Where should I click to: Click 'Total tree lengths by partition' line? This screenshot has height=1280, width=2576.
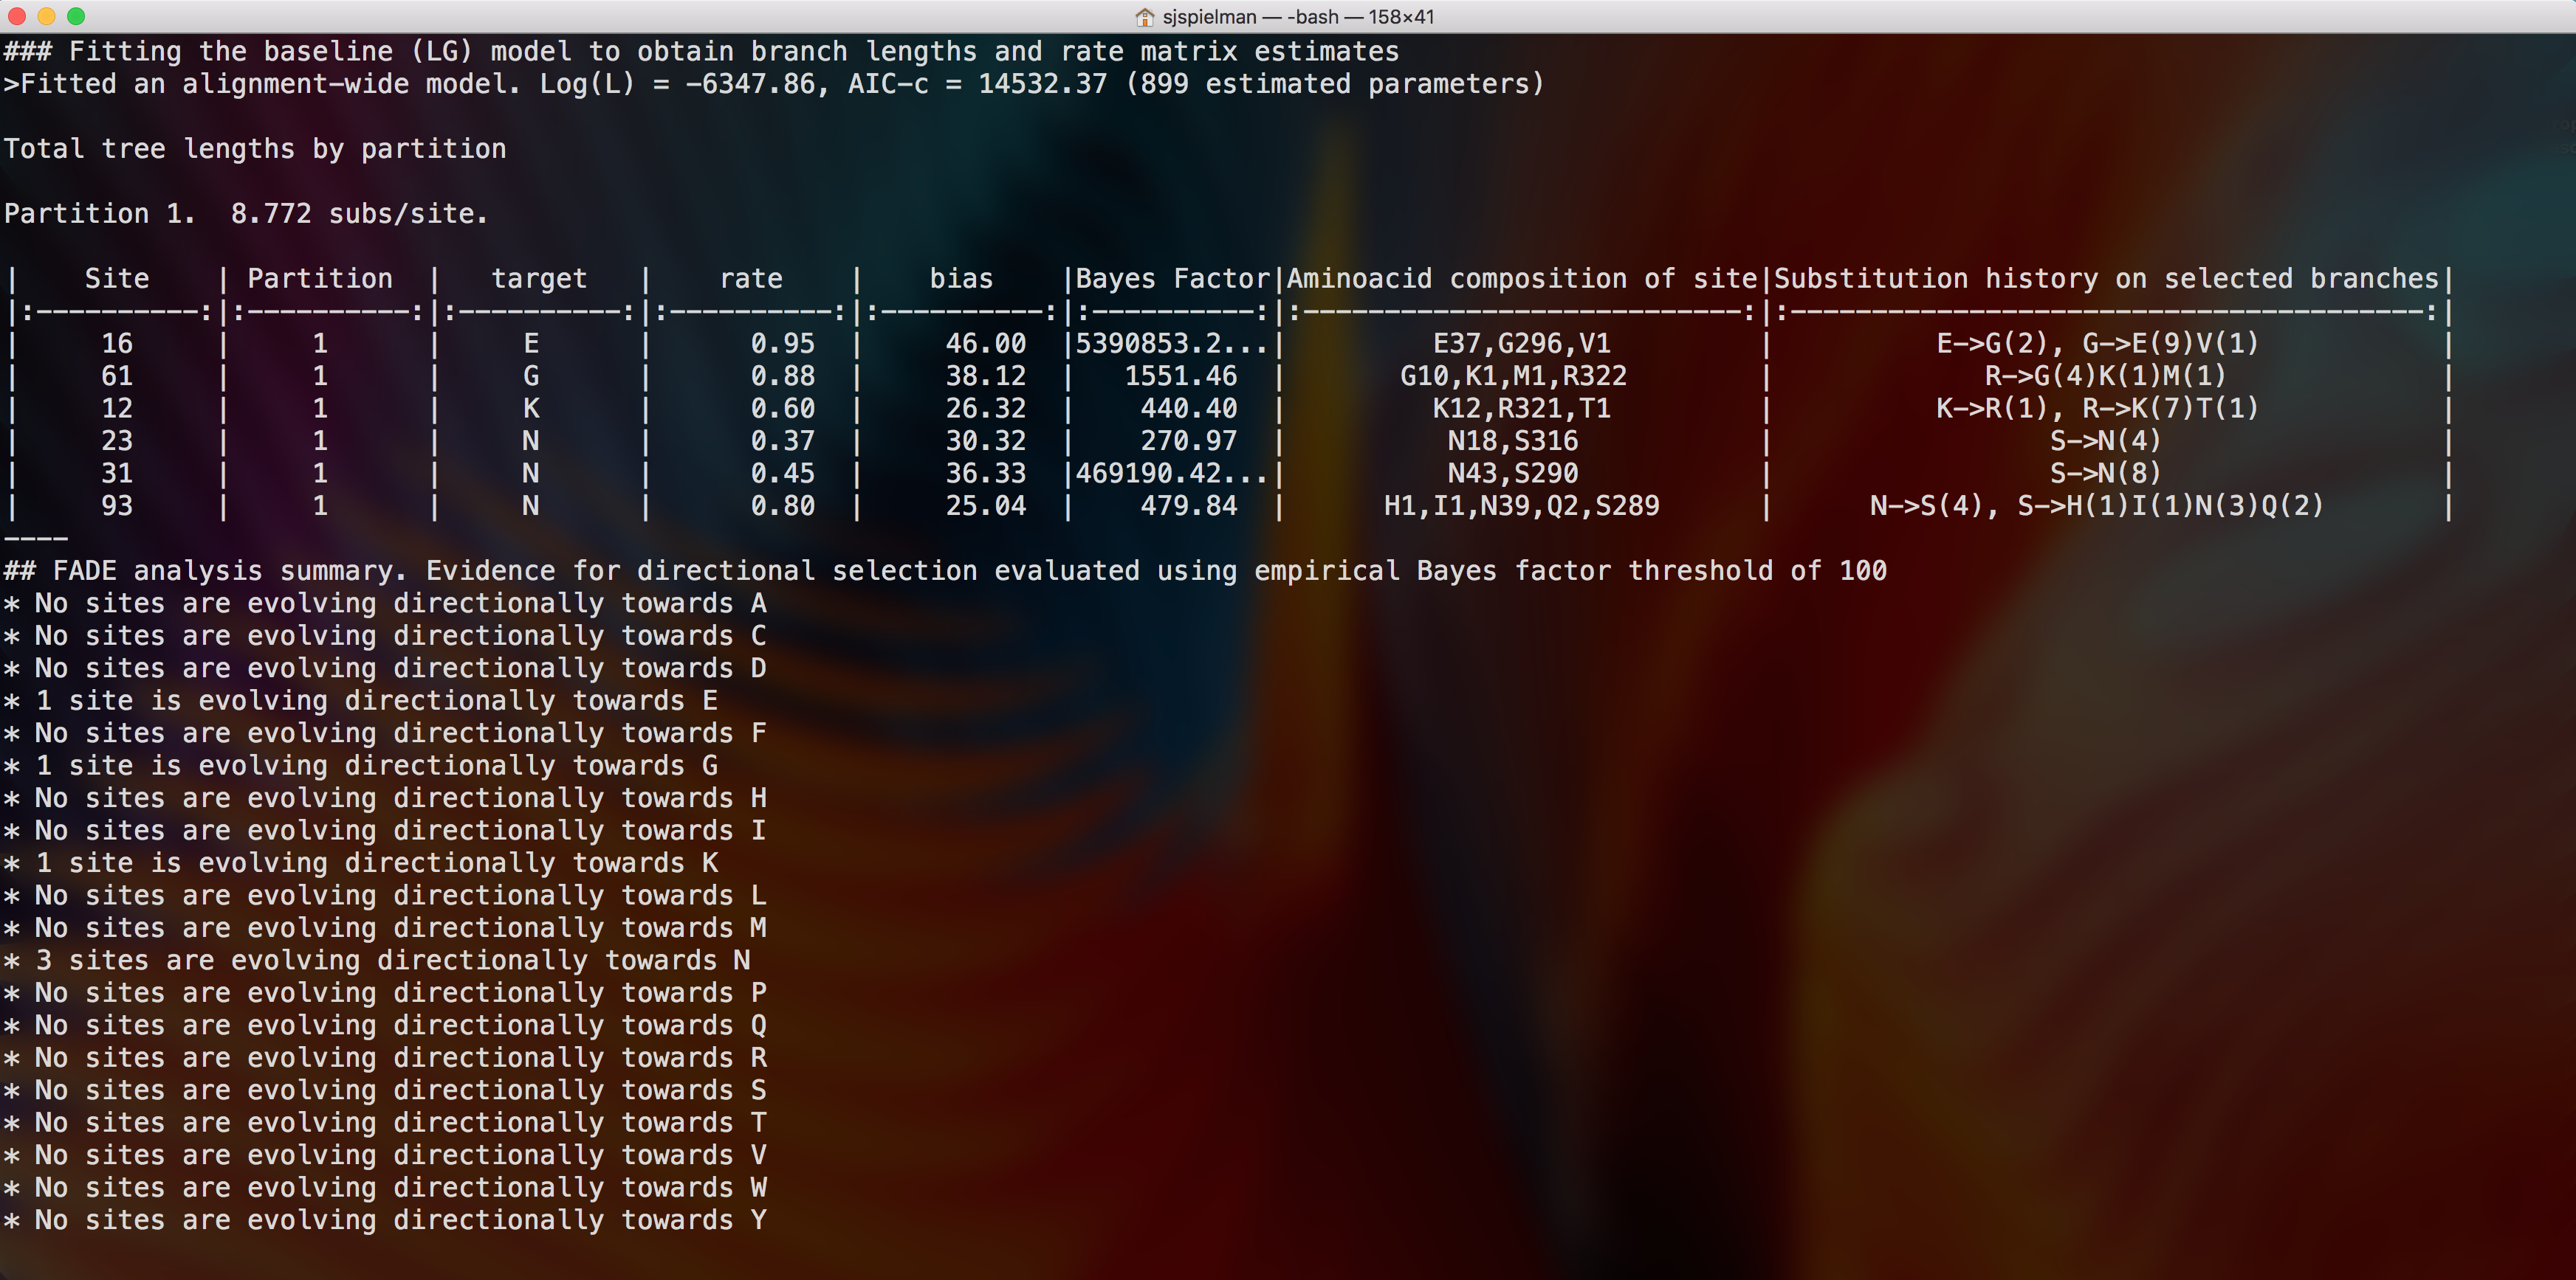point(255,149)
